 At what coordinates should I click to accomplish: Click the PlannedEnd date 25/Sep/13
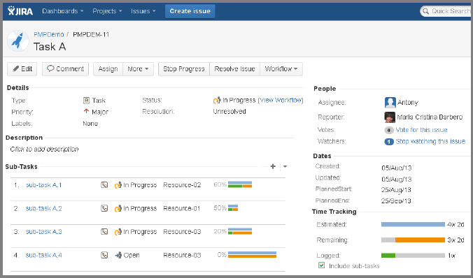[x=396, y=201]
